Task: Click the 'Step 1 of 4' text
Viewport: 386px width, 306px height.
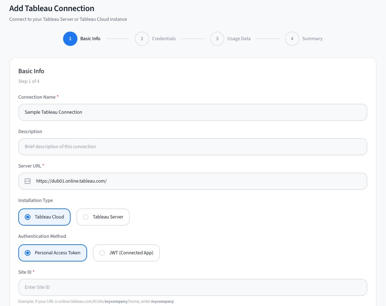Action: (x=29, y=81)
